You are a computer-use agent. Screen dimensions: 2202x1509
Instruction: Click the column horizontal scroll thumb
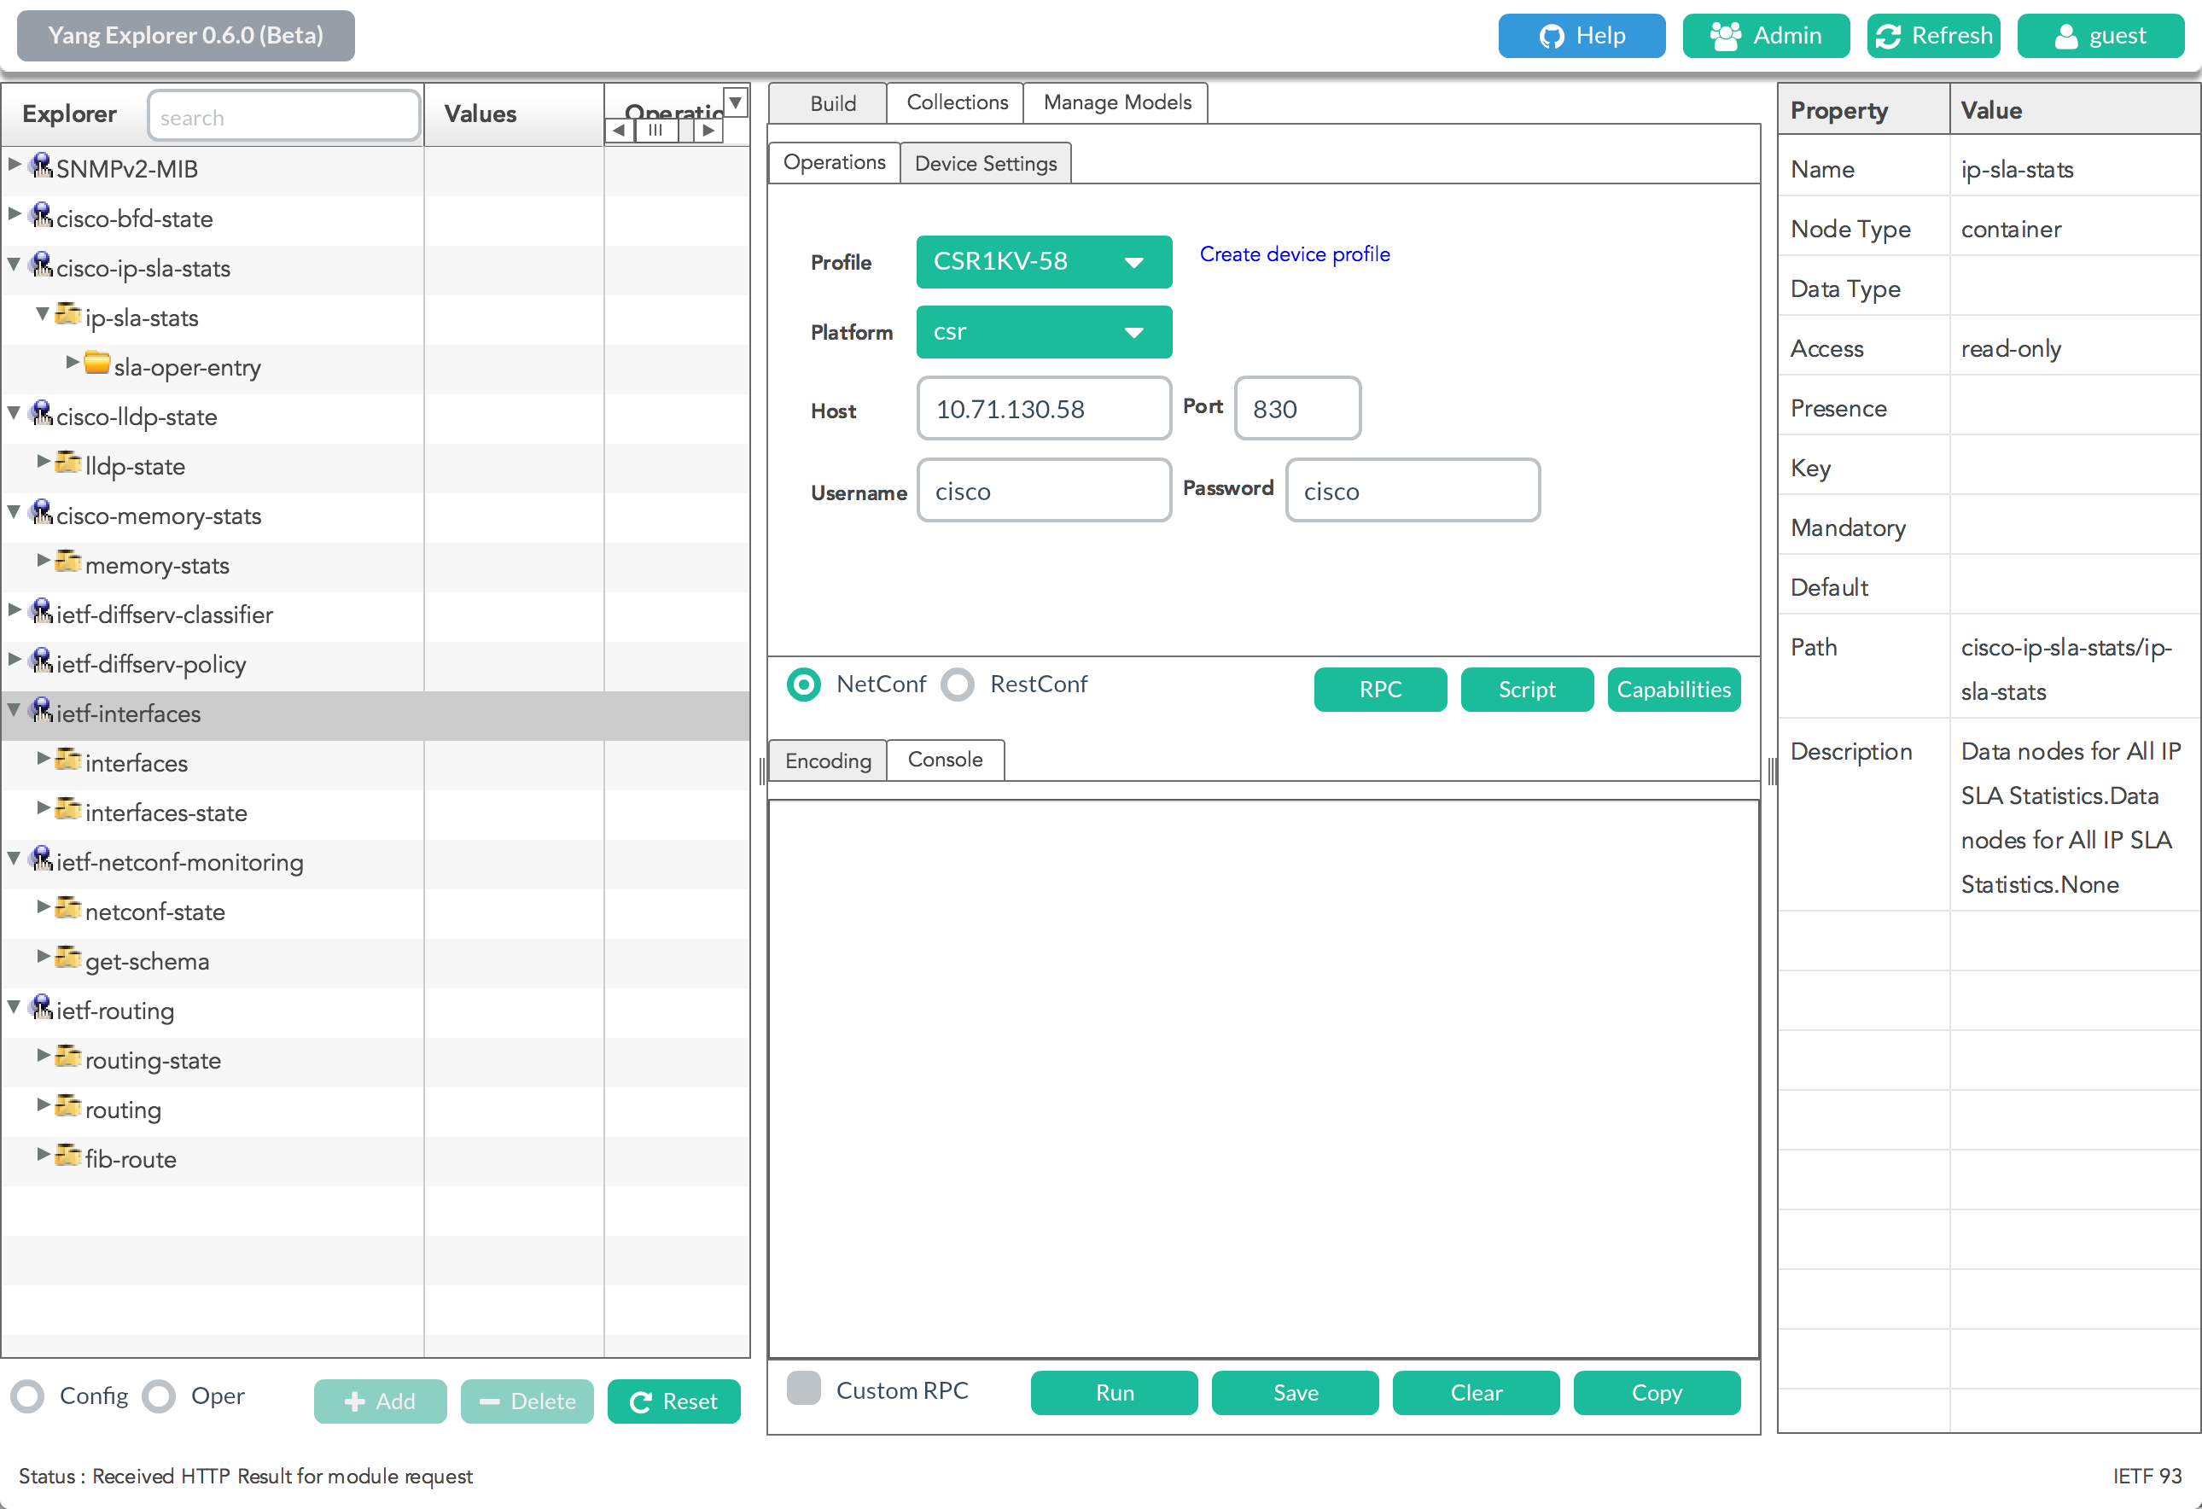pos(655,131)
